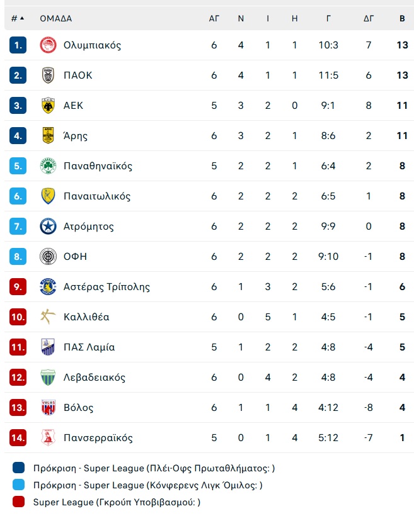Screen dimensions: 414x516
Task: Click the Καλλιθέα logo icon
Action: [x=48, y=317]
